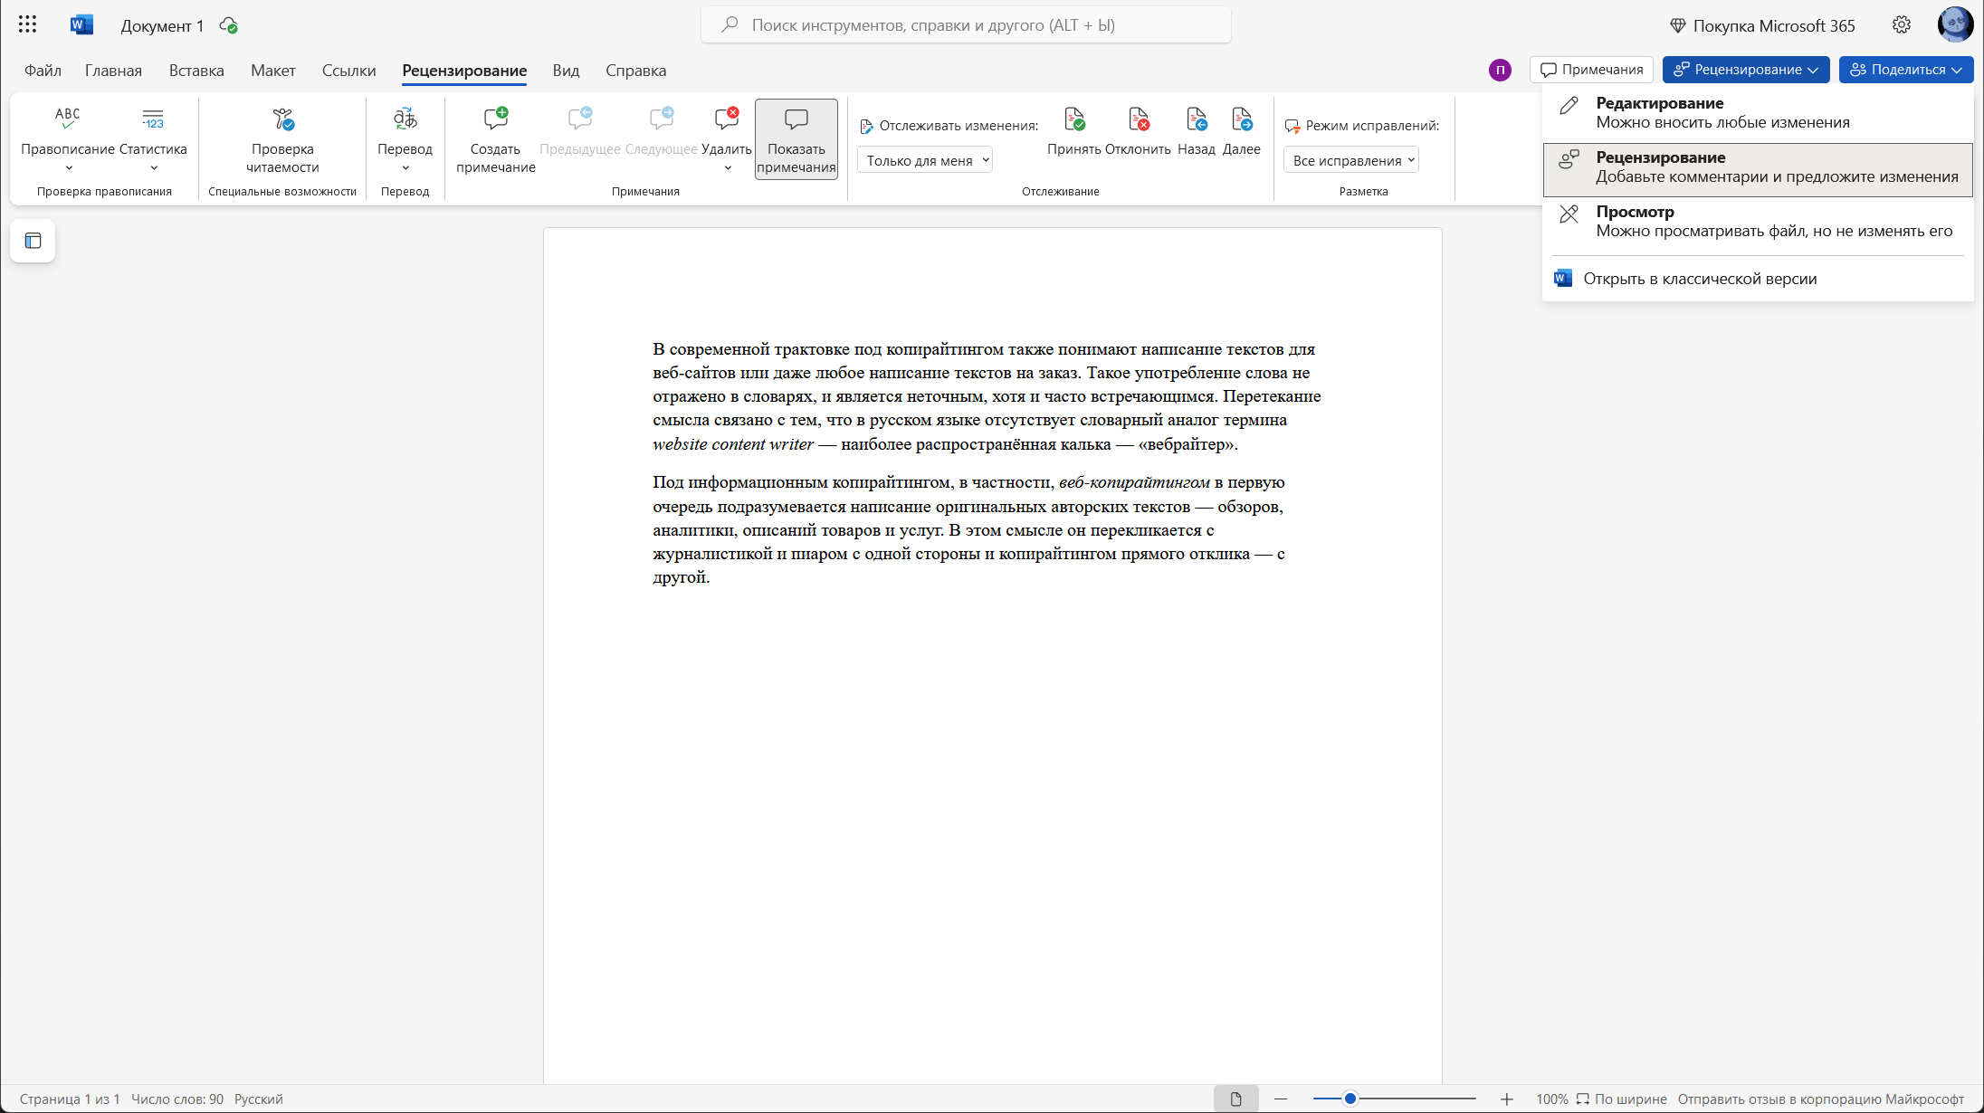The image size is (1984, 1113).
Task: Switch to the Вид tab
Action: click(x=566, y=71)
